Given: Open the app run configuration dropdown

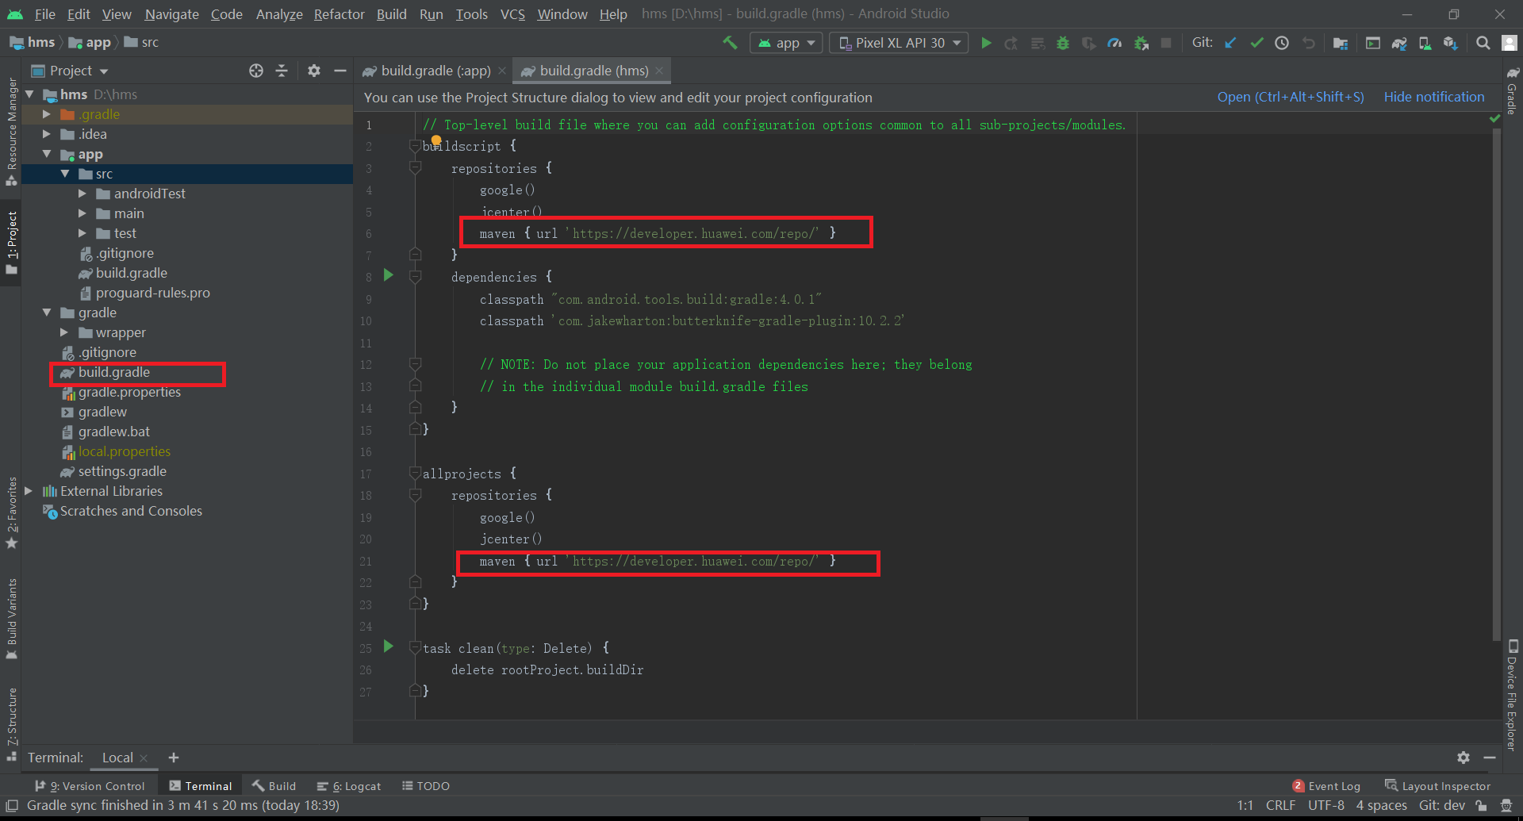Looking at the screenshot, I should (787, 43).
